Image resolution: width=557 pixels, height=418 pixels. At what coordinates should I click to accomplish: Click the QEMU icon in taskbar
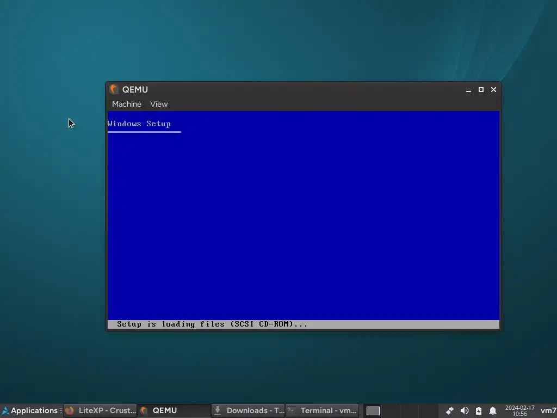pyautogui.click(x=144, y=410)
